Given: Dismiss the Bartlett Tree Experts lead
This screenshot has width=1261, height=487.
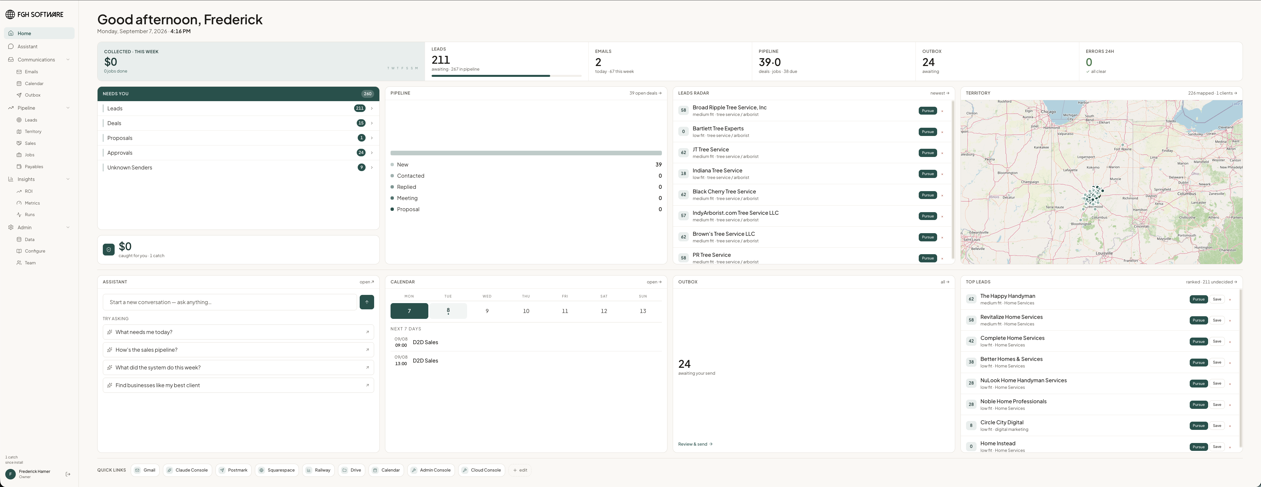Looking at the screenshot, I should pos(942,132).
